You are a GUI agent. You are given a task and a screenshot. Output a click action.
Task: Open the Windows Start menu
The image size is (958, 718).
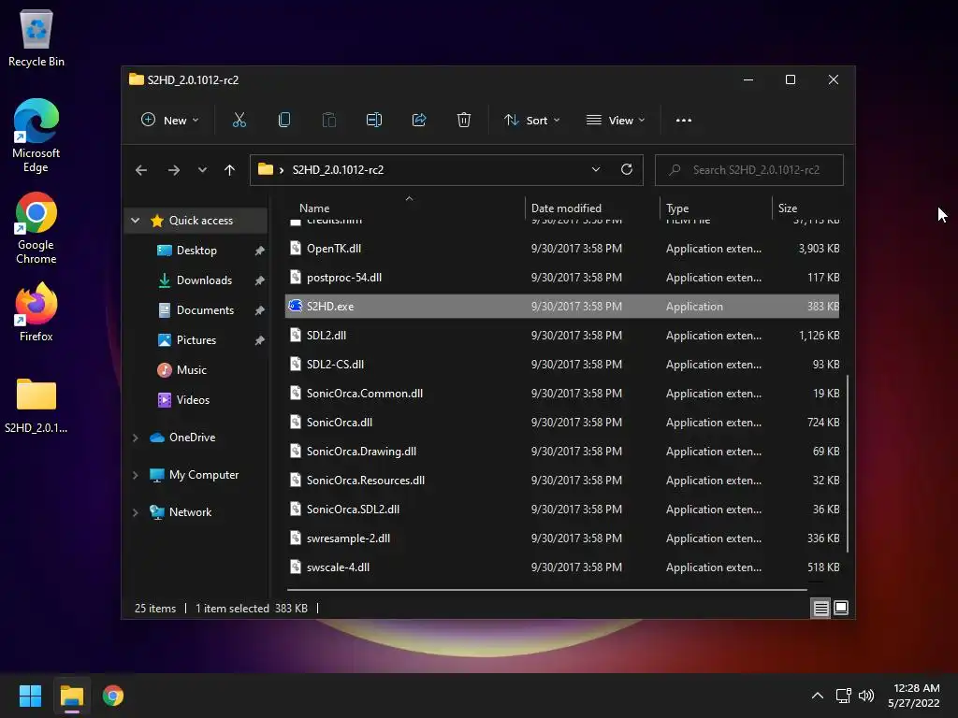30,696
